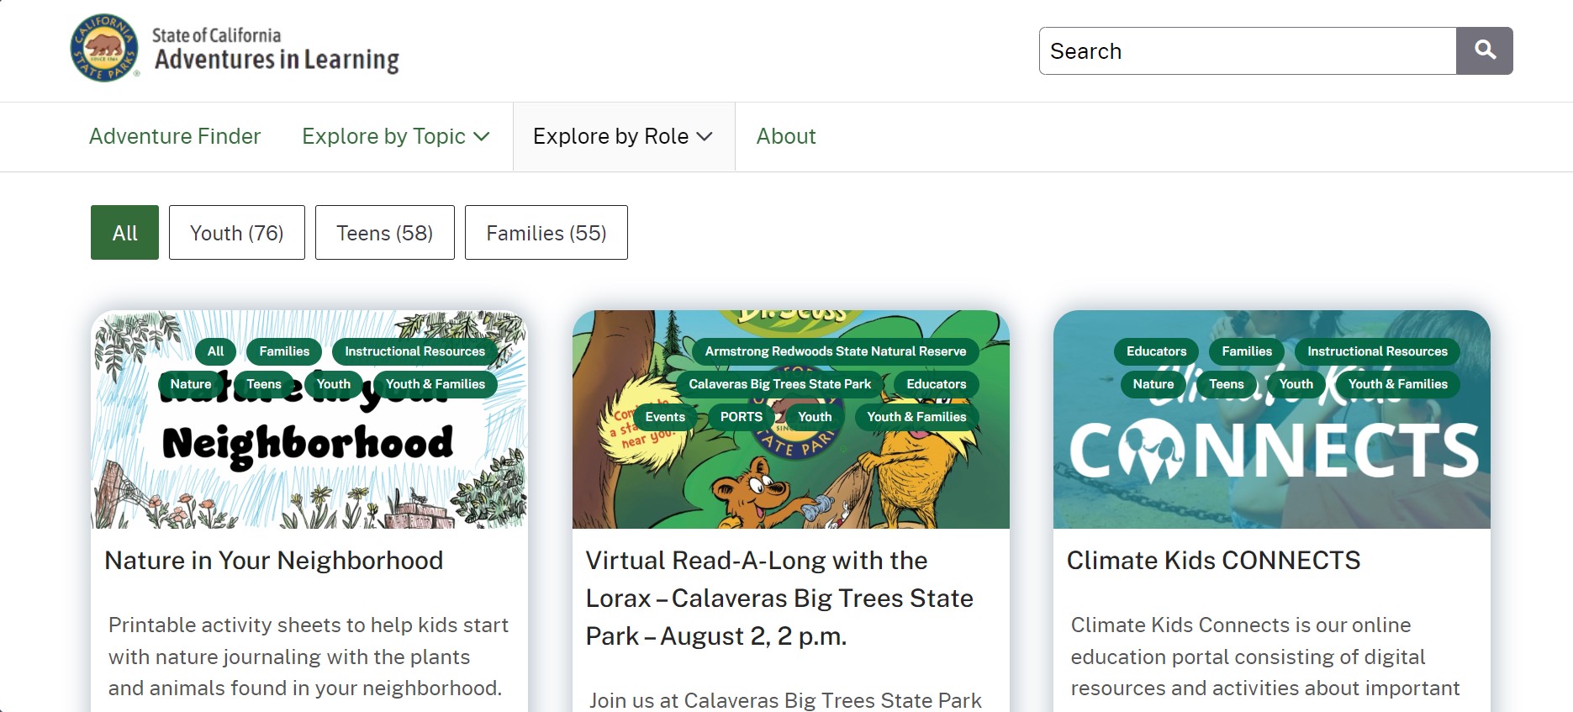Click Teens tag on Climate Kids card

tap(1227, 384)
